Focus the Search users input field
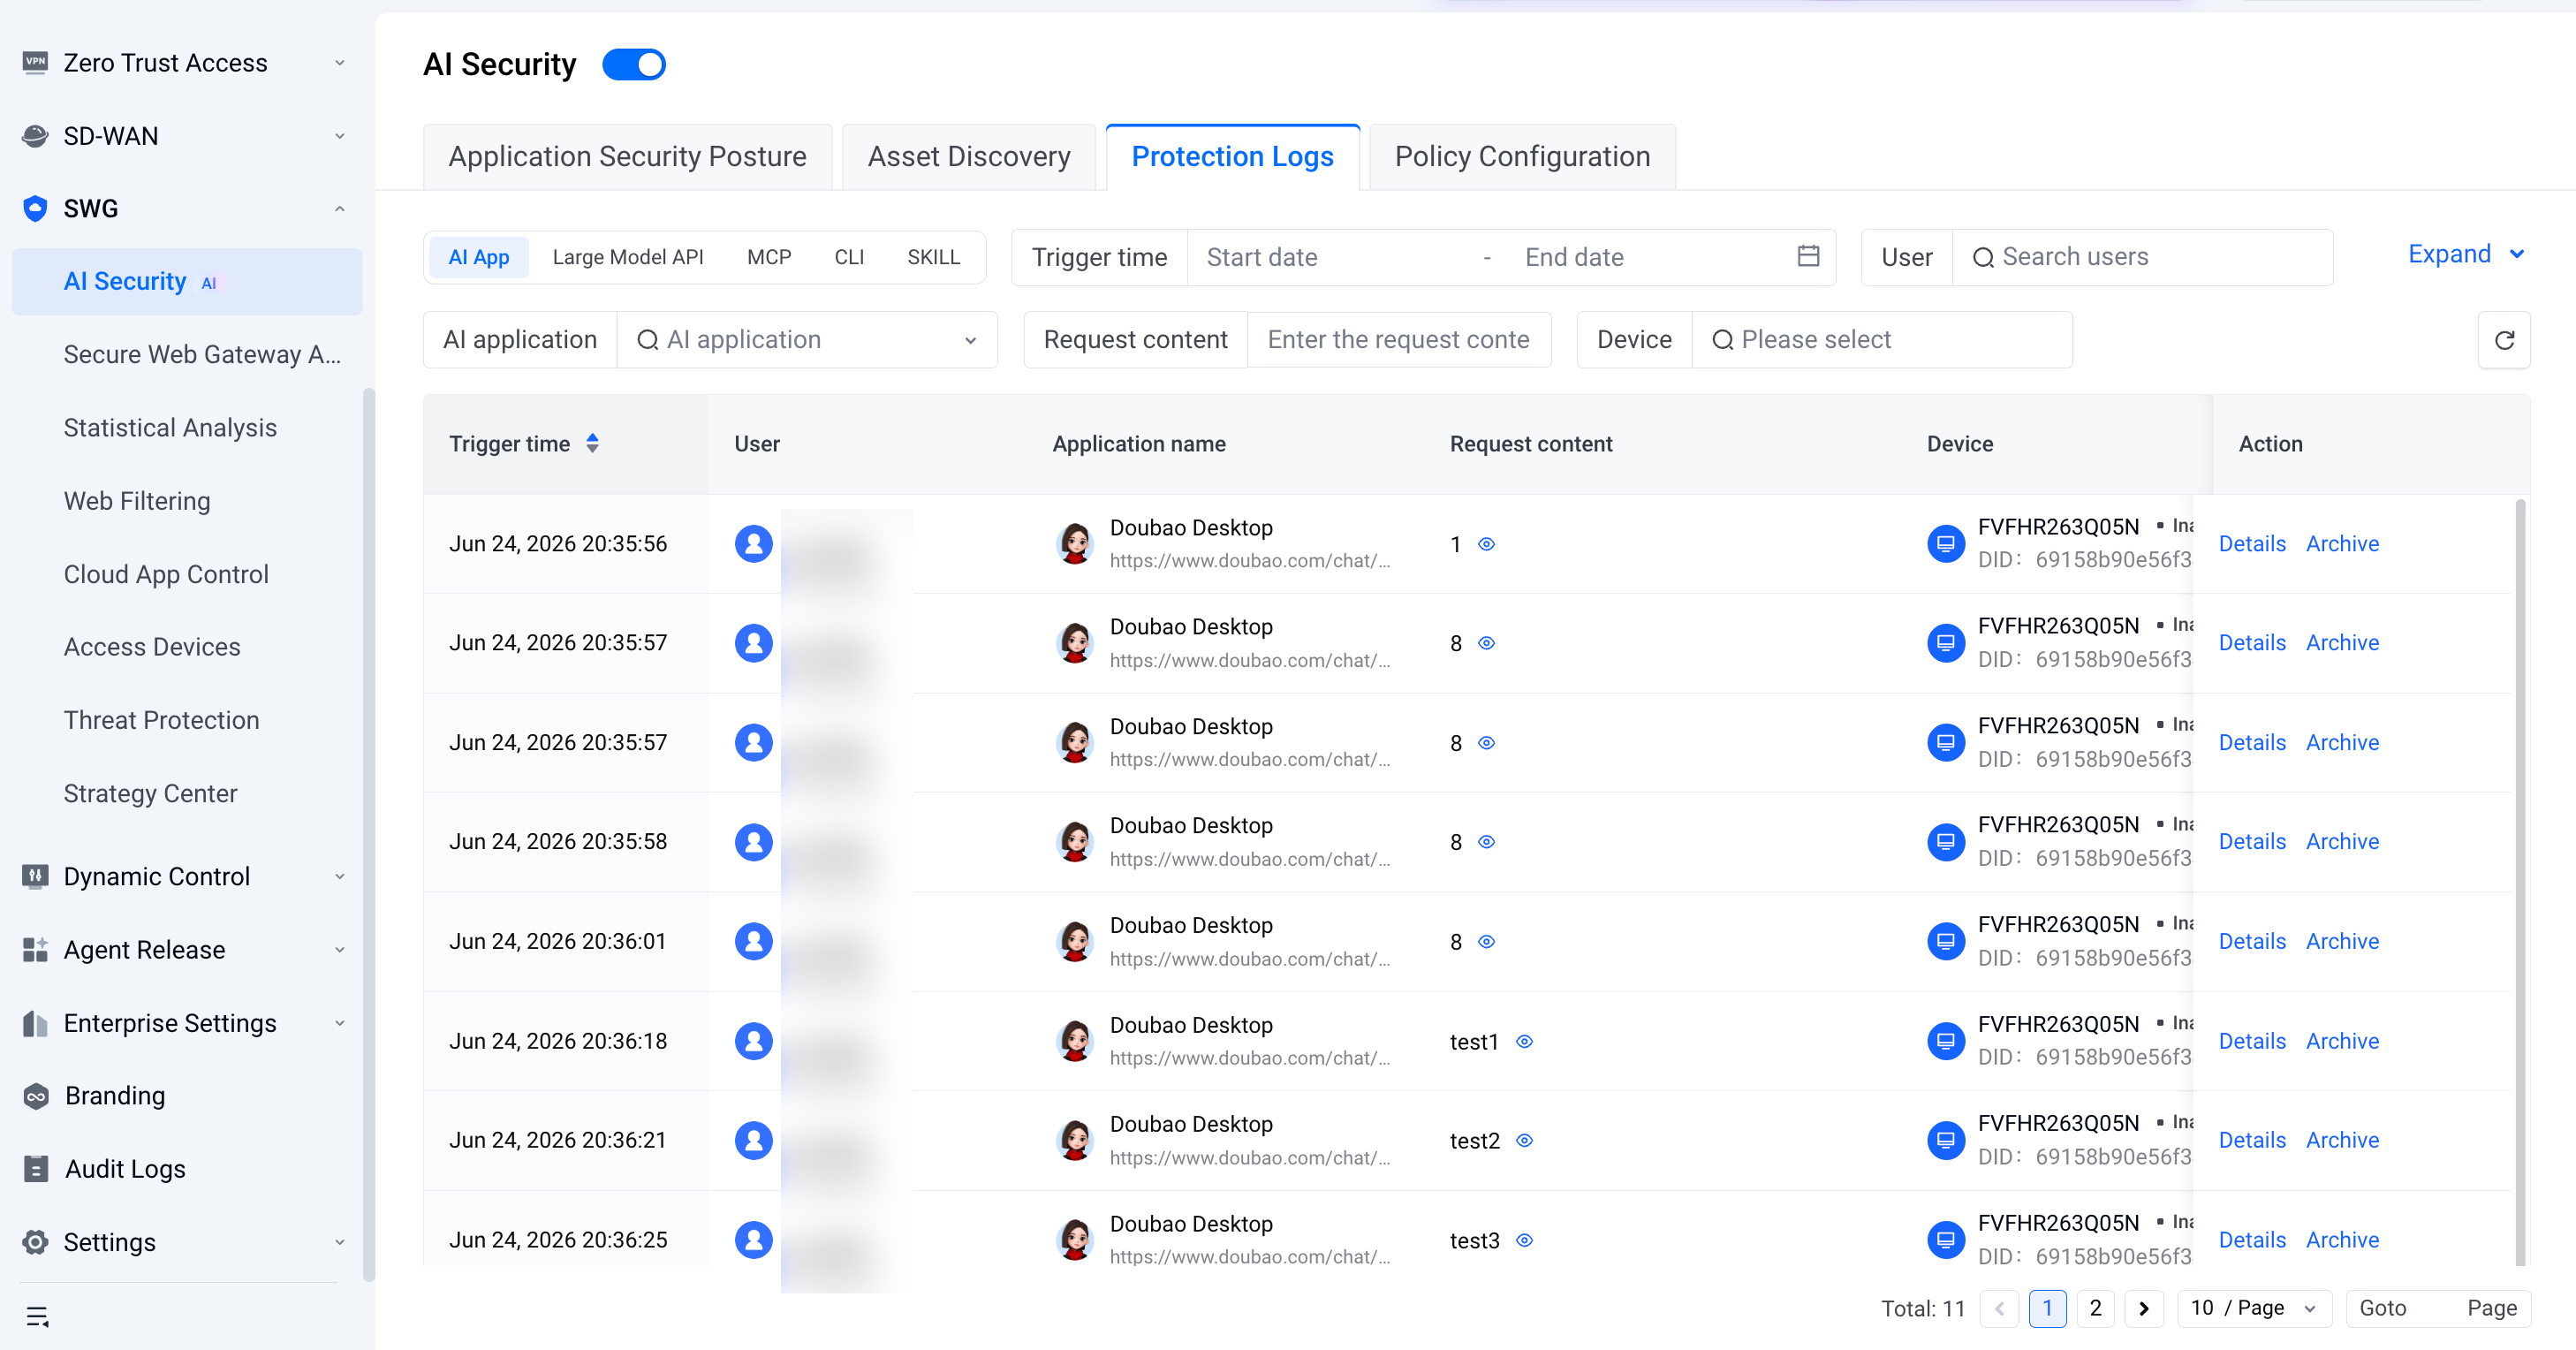Screen dimensions: 2576x1350 (2142, 257)
